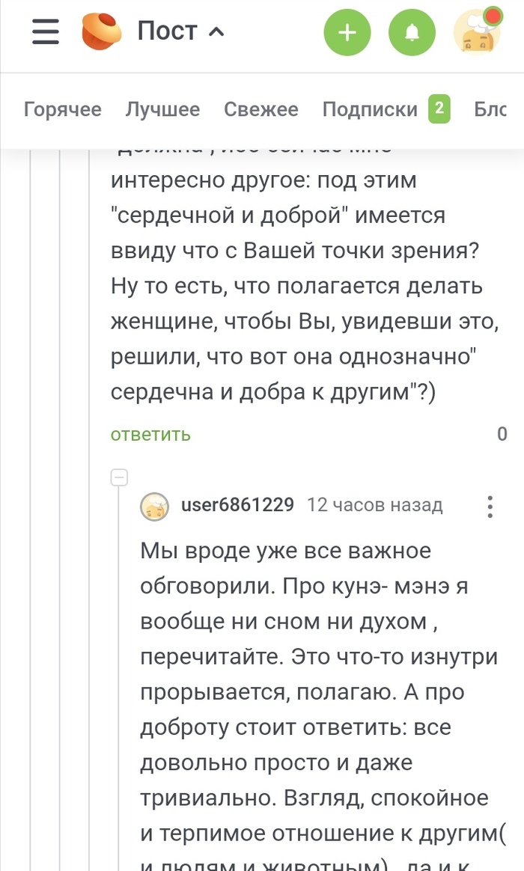524x871 pixels.
Task: Click the Подписки counter badge
Action: tap(439, 109)
